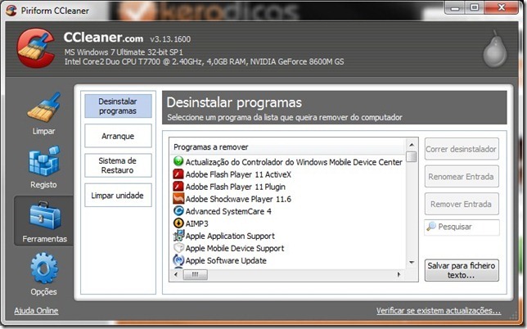The height and width of the screenshot is (329, 527).
Task: Click Verificar se existem actualizações link
Action: coord(439,310)
